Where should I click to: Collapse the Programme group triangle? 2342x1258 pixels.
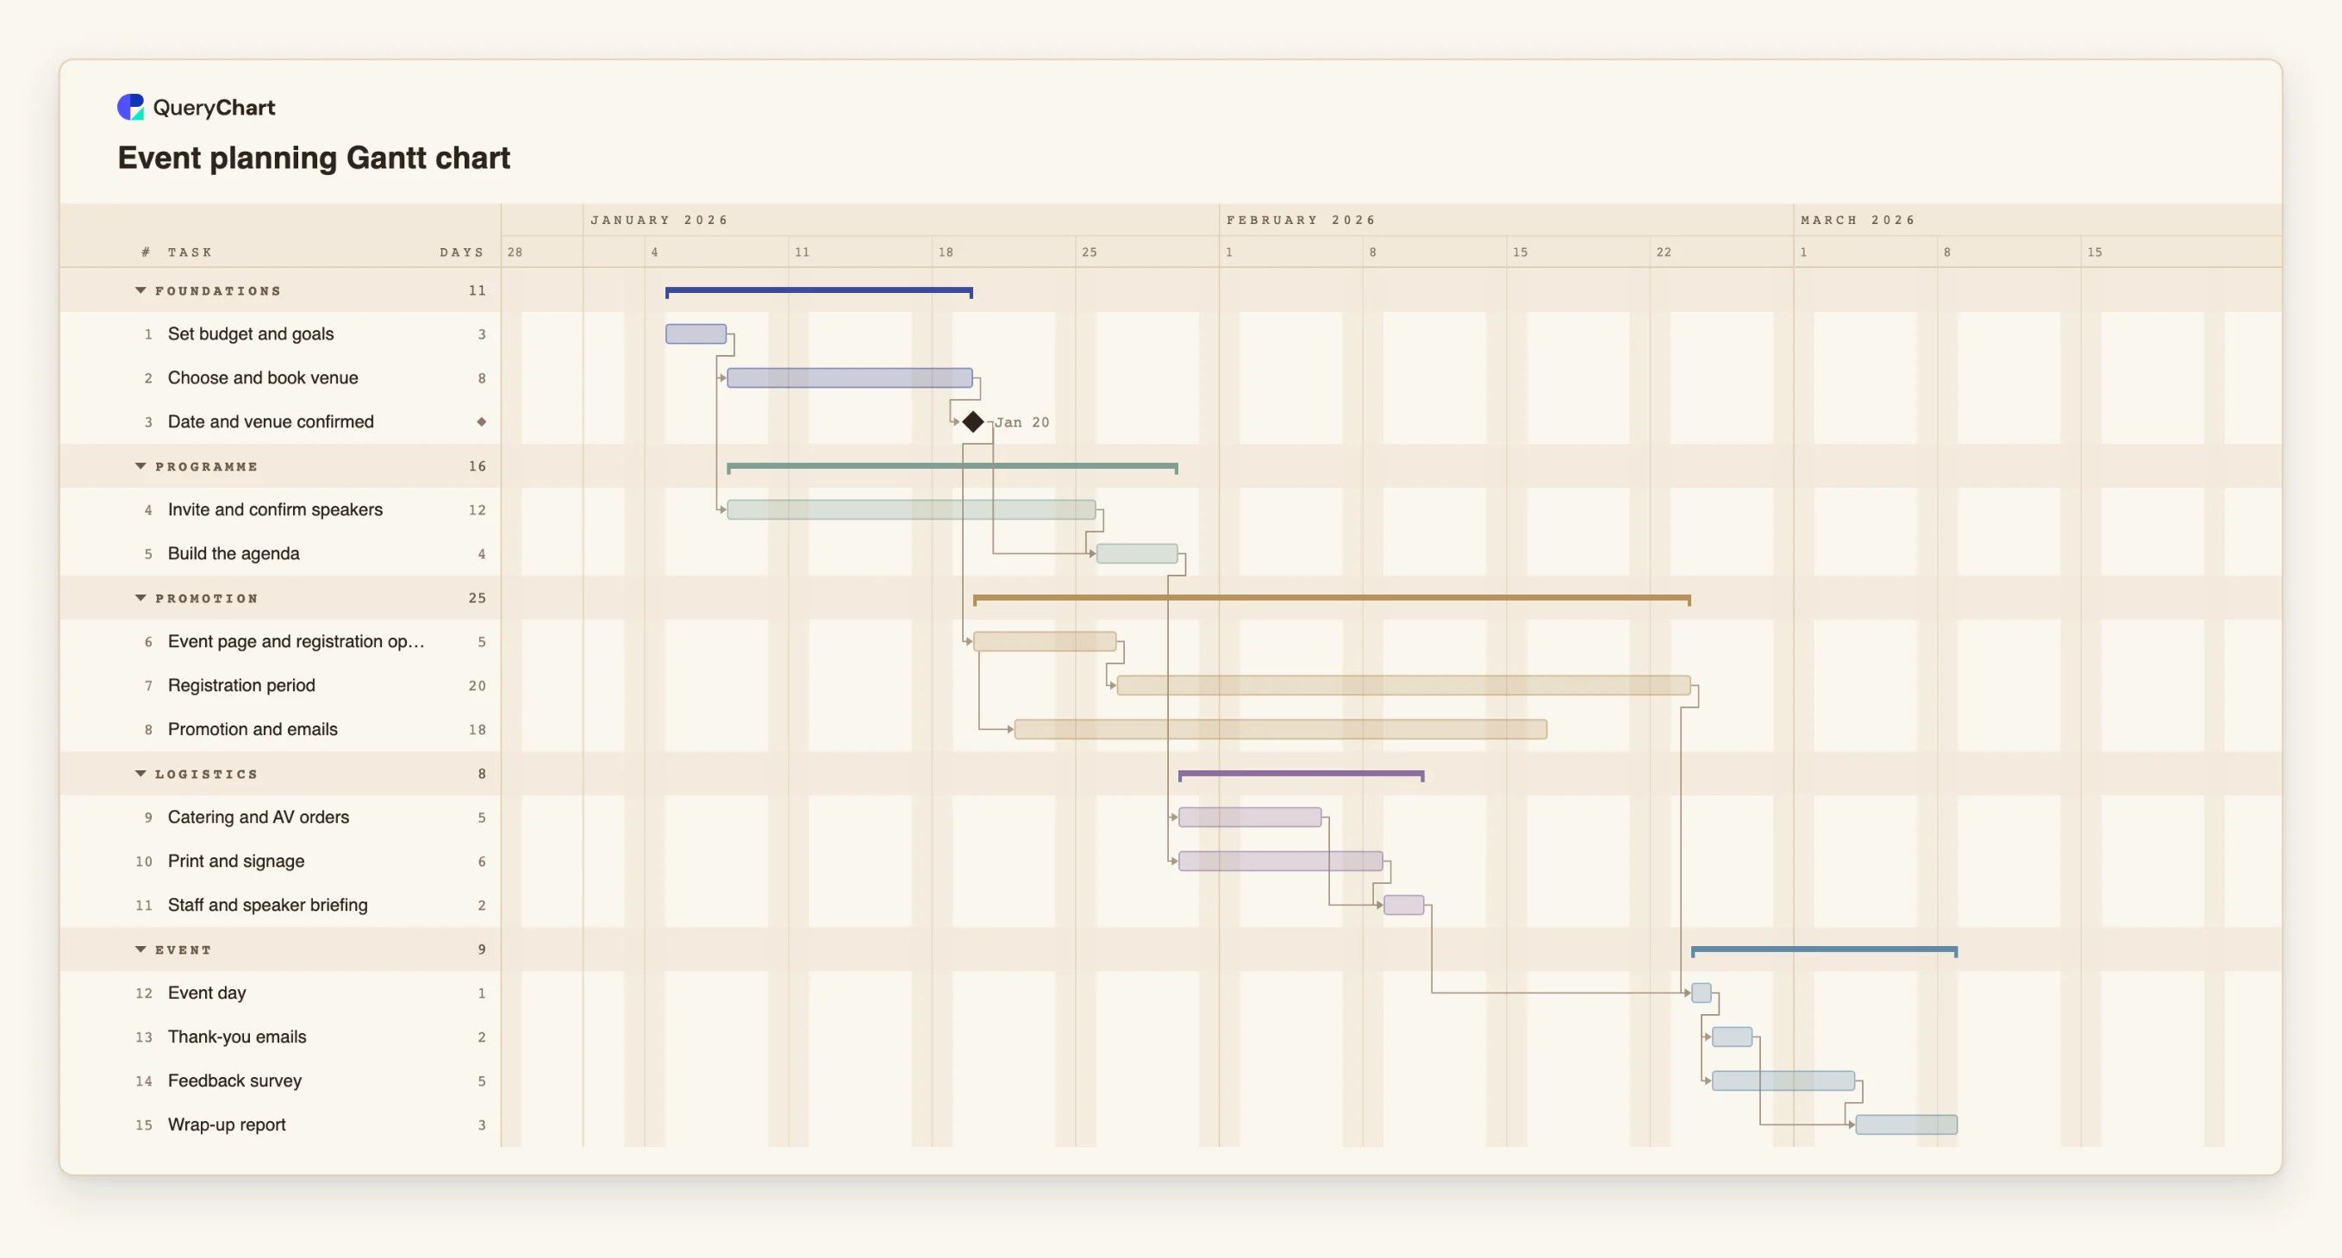tap(140, 466)
